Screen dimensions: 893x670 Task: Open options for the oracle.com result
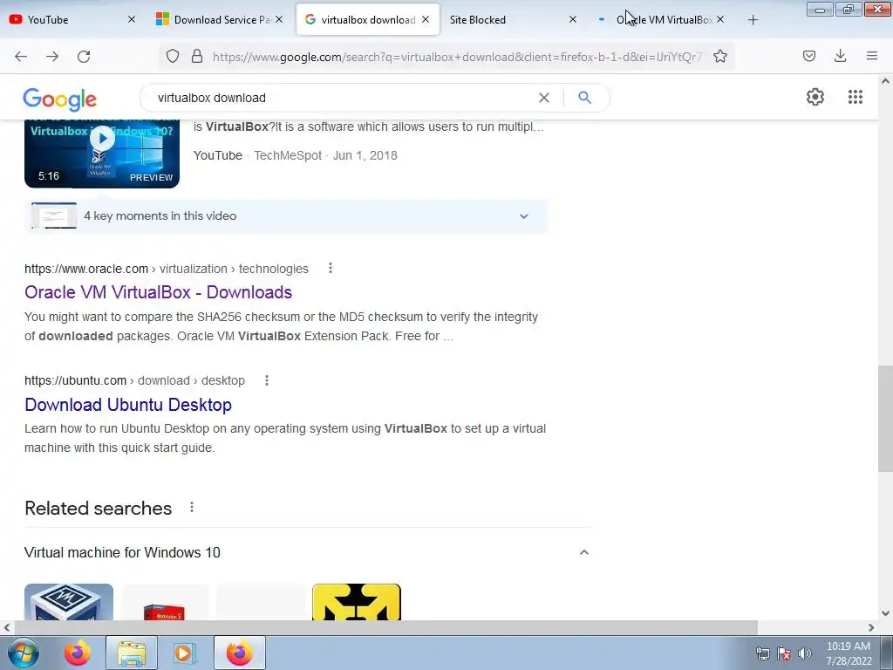[x=331, y=268]
